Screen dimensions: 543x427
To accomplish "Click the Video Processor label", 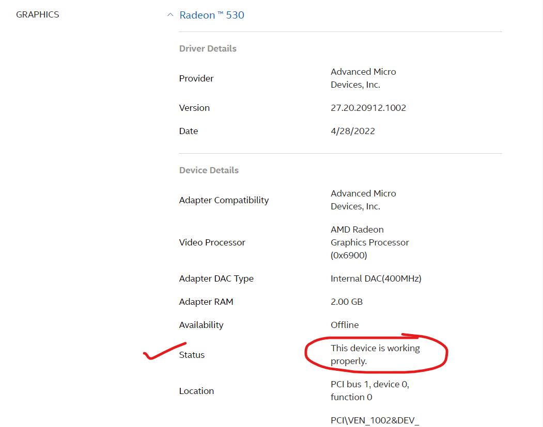I will coord(212,242).
